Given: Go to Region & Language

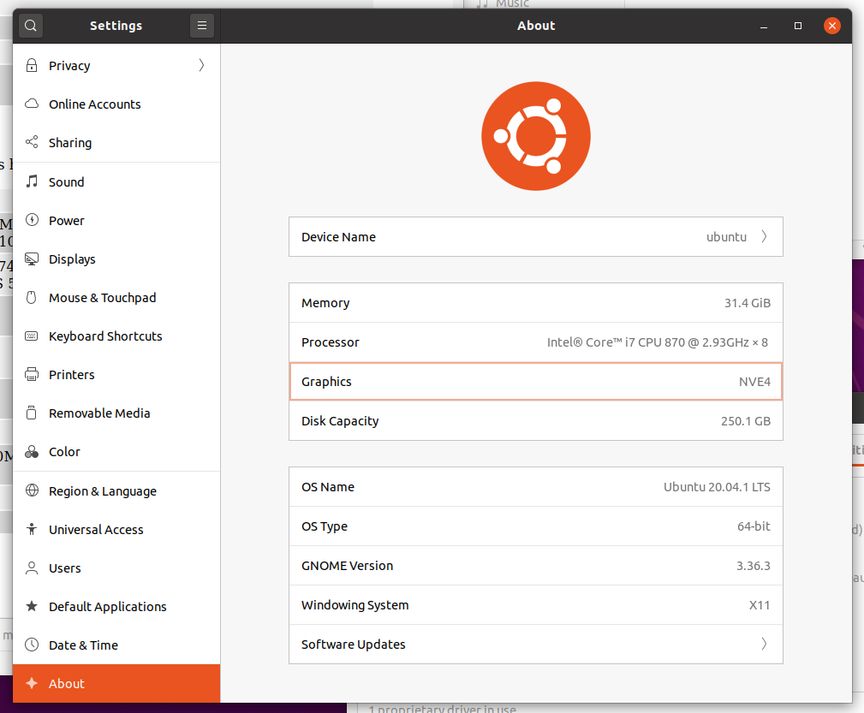Looking at the screenshot, I should click(x=116, y=491).
